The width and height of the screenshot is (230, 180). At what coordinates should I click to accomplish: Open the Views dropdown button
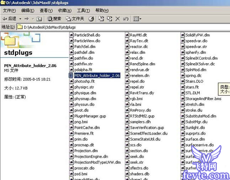[x=137, y=19]
